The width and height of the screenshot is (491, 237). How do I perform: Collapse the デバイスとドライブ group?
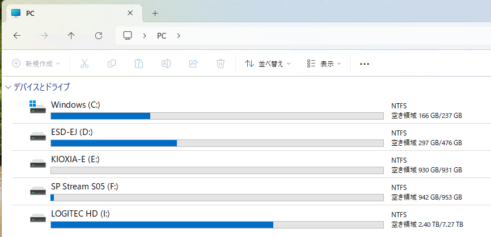click(x=8, y=87)
